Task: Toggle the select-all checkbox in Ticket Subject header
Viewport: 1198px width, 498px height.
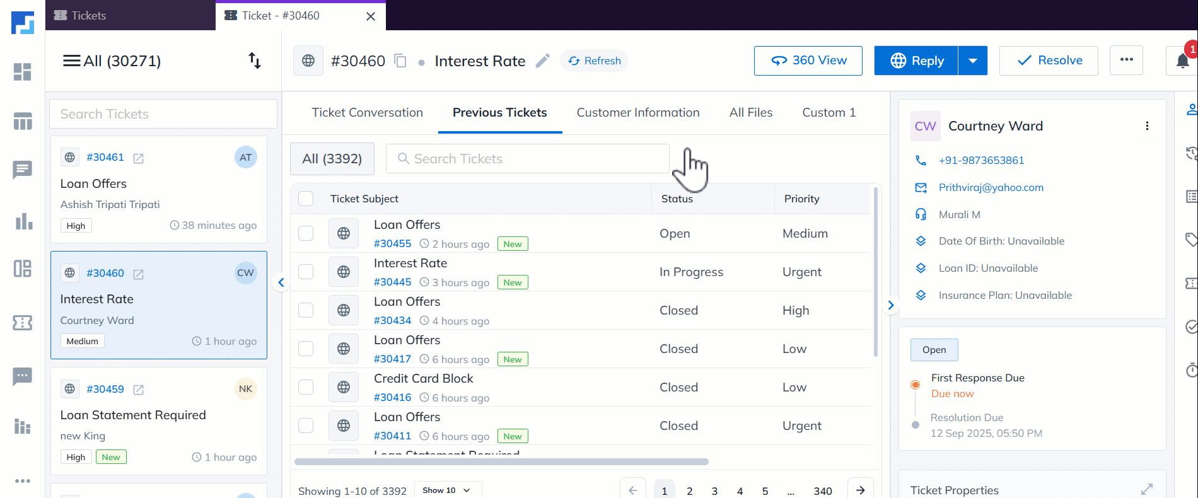Action: coord(306,199)
